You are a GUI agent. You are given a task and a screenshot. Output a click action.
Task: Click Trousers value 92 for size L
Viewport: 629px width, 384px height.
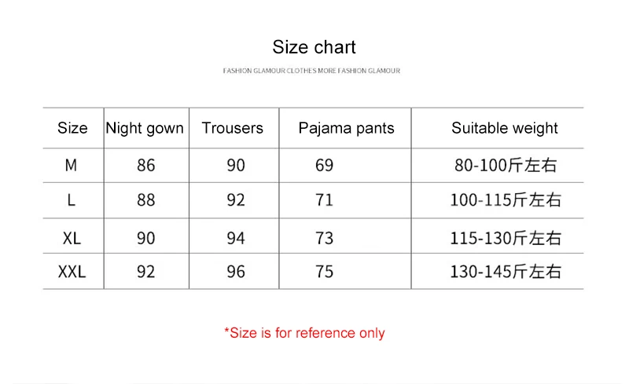236,200
